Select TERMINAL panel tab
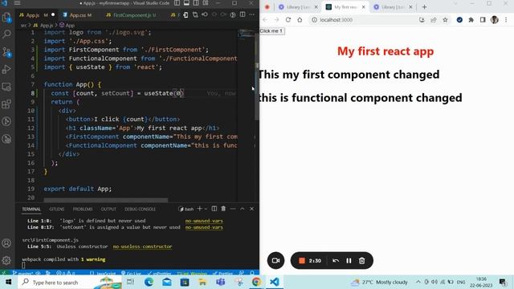514x289 pixels. pos(31,209)
